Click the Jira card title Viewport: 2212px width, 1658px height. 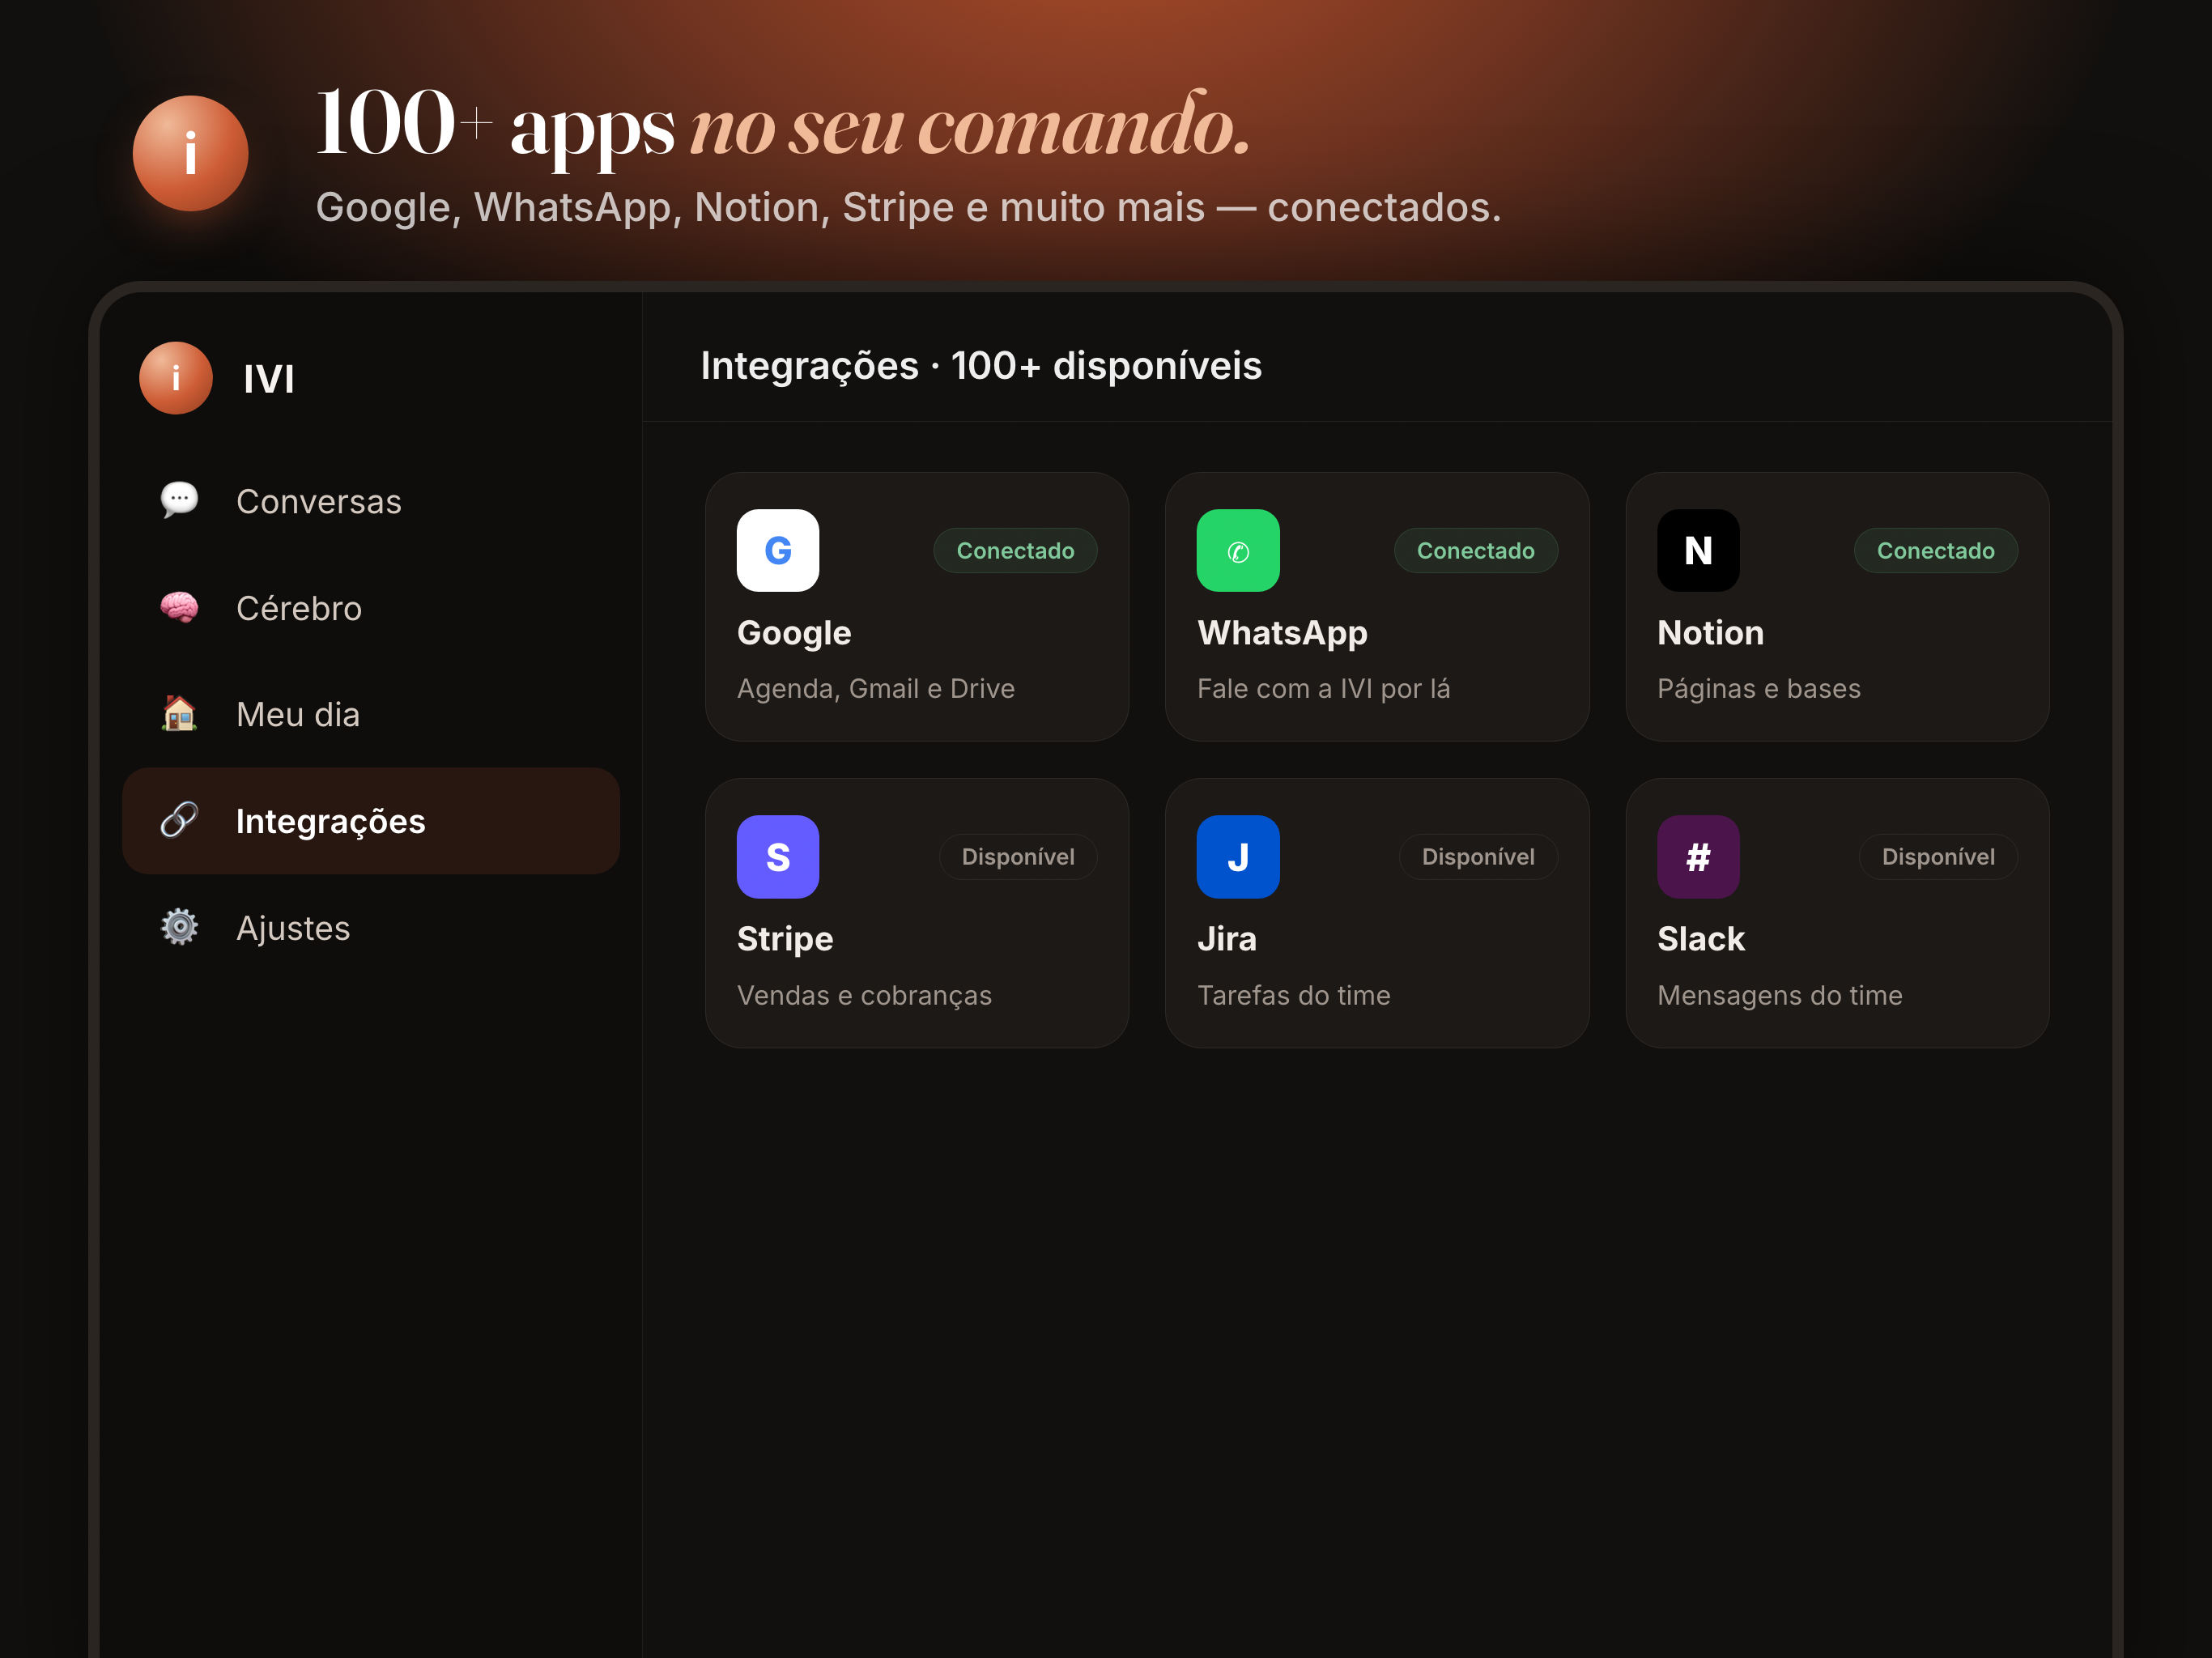1227,939
